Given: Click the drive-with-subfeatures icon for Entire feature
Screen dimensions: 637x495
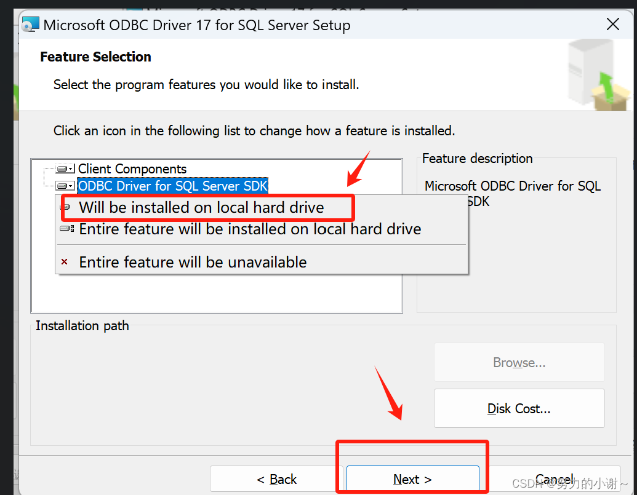Looking at the screenshot, I should pyautogui.click(x=66, y=229).
